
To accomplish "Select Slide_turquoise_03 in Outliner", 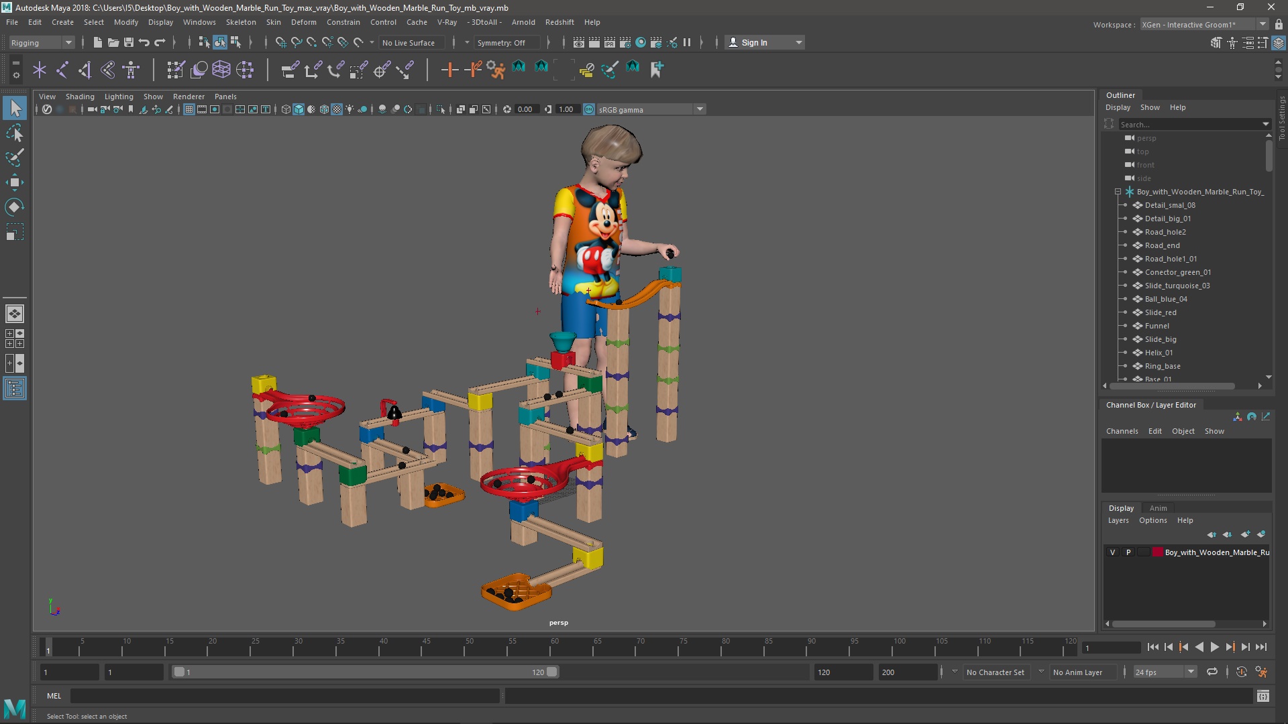I will [1177, 286].
